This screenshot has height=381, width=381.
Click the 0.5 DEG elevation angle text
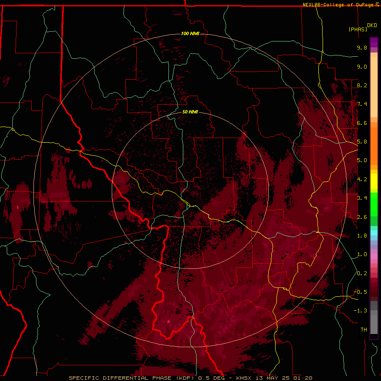click(x=212, y=378)
